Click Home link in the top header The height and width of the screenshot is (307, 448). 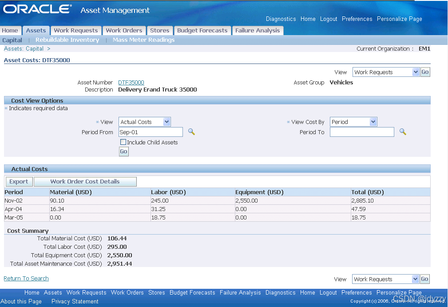(308, 19)
